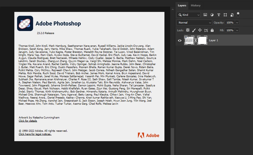253x155 pixels.
Task: Open Opacity slider dropdown arrow
Action: tap(237, 23)
